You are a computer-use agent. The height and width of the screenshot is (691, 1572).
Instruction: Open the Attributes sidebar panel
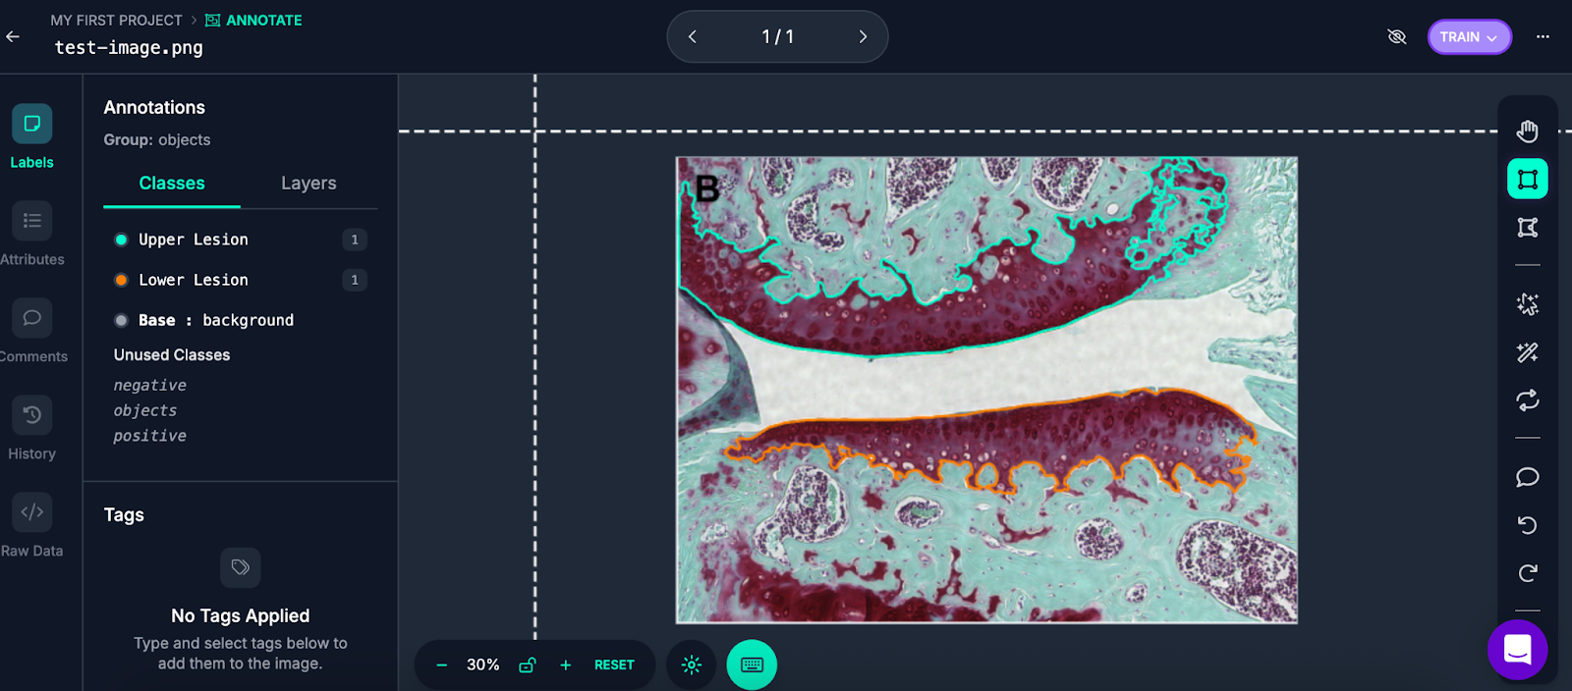(x=31, y=234)
